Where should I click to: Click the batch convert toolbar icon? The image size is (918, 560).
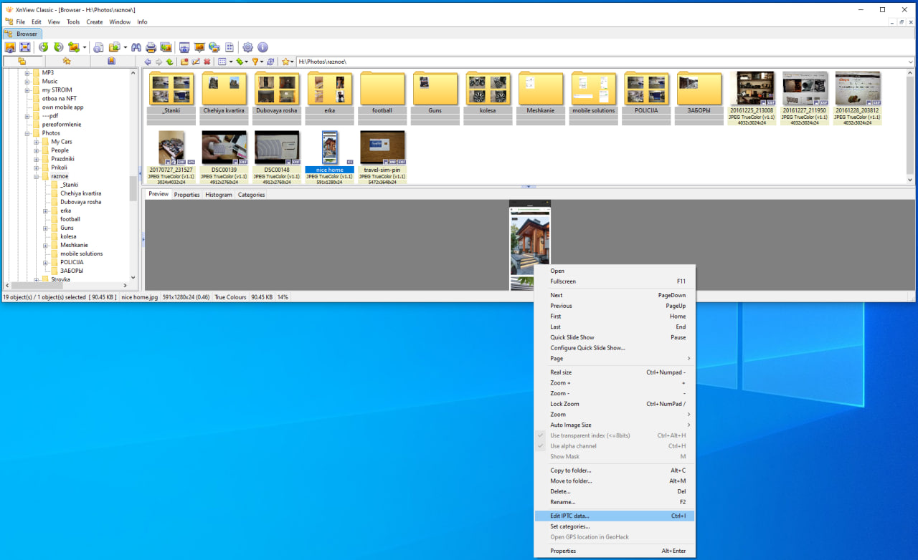166,47
